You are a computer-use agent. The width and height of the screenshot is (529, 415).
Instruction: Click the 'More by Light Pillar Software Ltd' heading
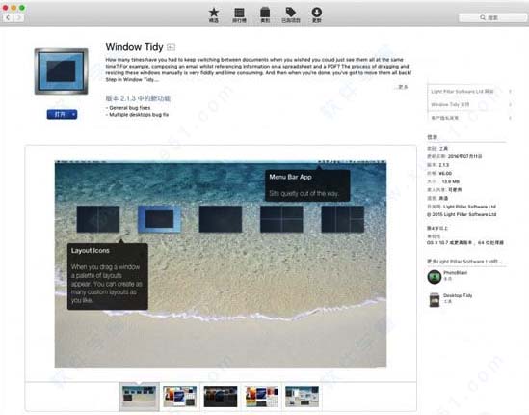(x=464, y=262)
